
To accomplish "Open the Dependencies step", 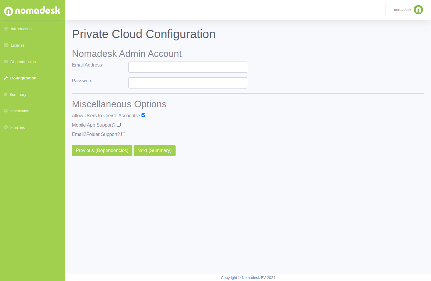I will (23, 62).
